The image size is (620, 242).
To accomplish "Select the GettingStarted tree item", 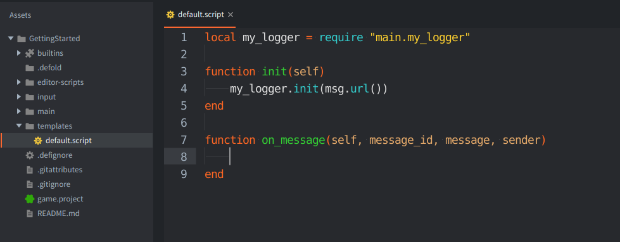I will click(54, 39).
